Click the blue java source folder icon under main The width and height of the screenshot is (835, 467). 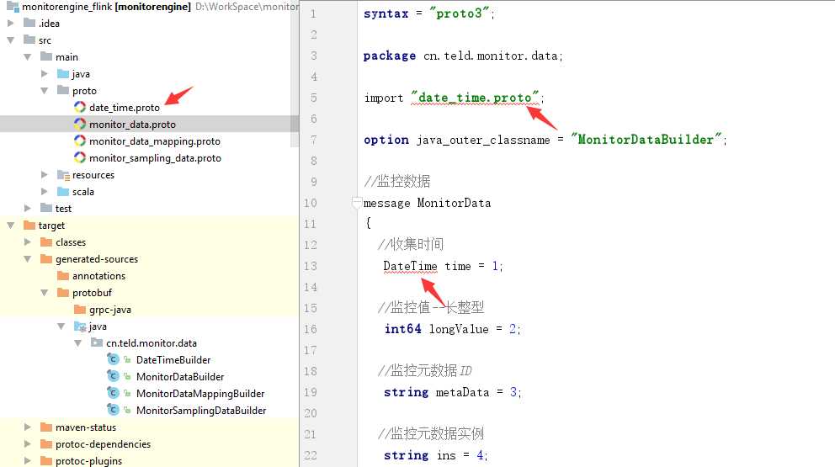(x=63, y=73)
